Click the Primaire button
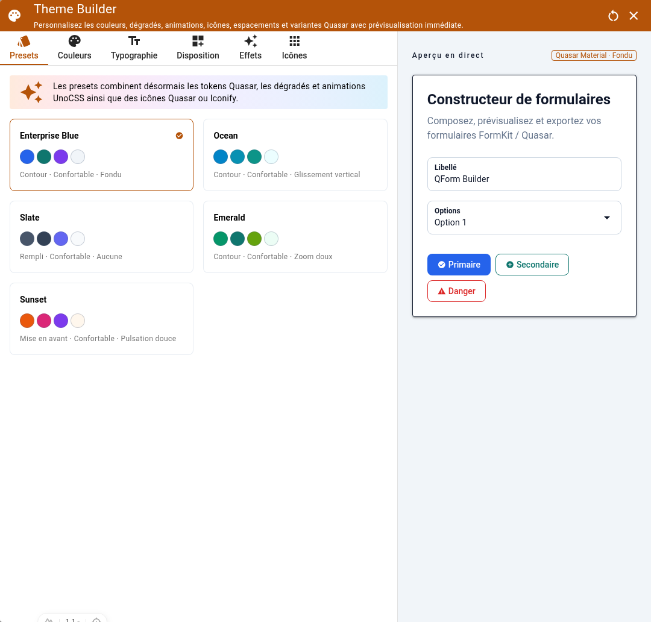 pyautogui.click(x=459, y=265)
